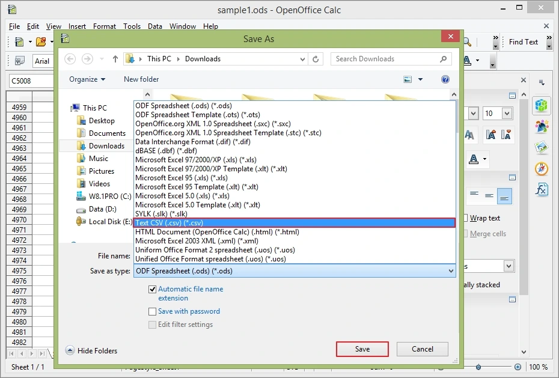Open the Format menu
The image size is (559, 378).
[x=105, y=26]
